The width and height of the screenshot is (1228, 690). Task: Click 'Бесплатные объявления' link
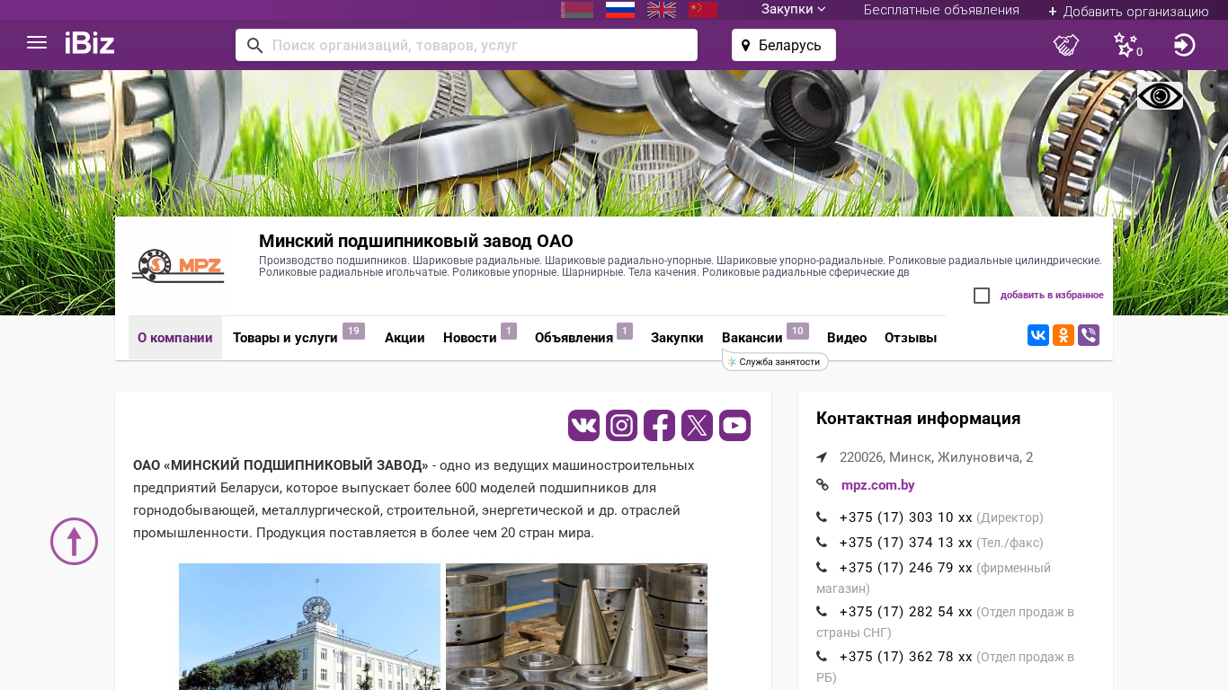941,10
